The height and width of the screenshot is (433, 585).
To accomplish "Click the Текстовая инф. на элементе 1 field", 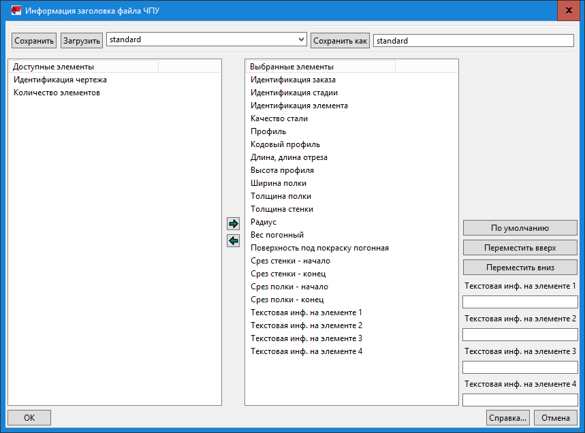I will tap(520, 302).
